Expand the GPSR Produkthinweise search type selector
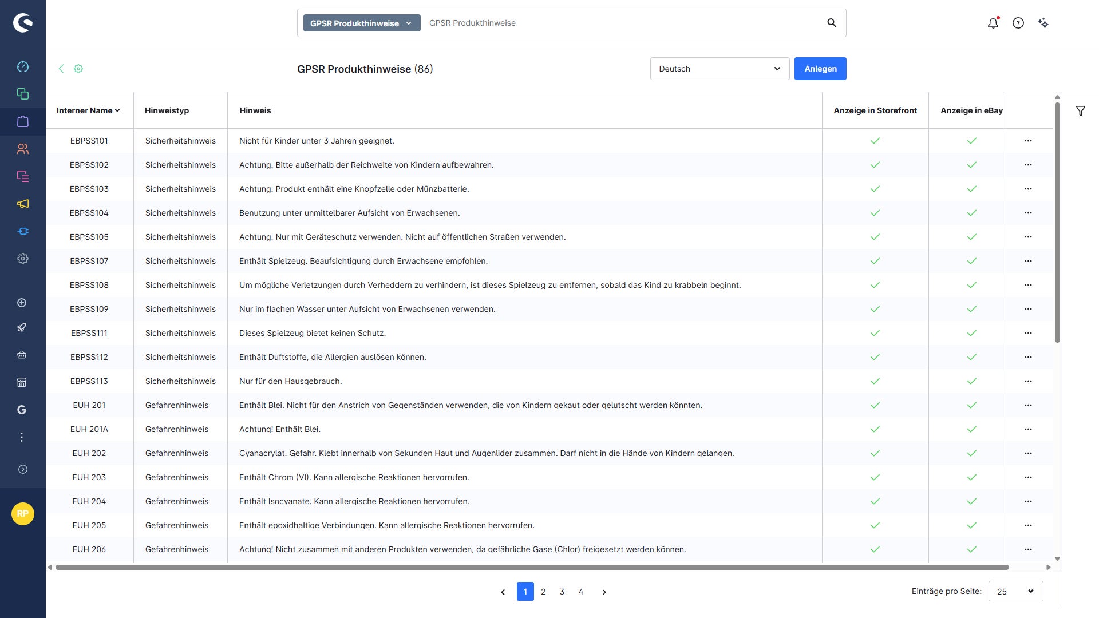The width and height of the screenshot is (1099, 618). 362,23
